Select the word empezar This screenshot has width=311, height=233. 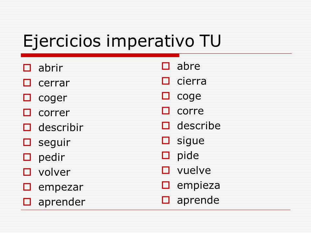pos(61,187)
